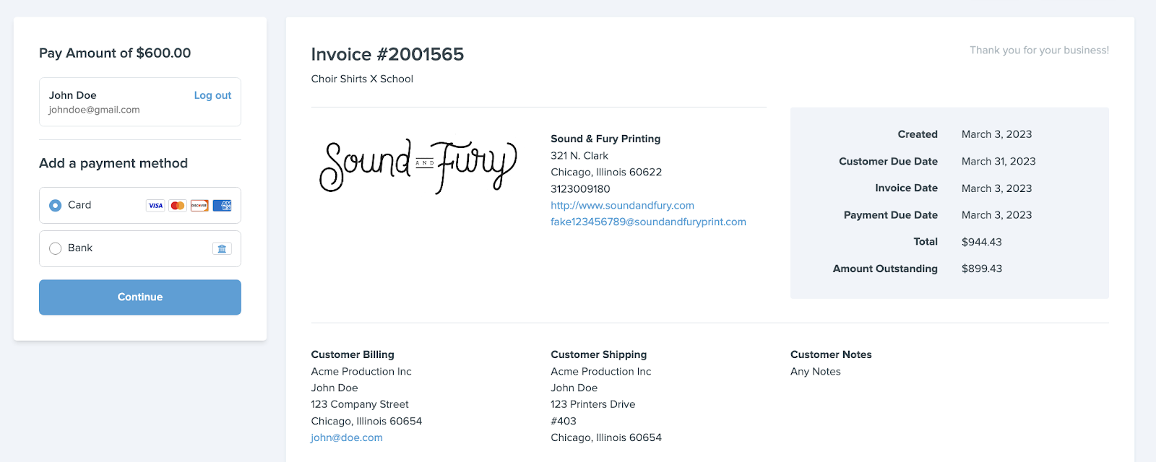1156x462 pixels.
Task: Click the Customer Due Date March 31, 2023
Action: 998,162
